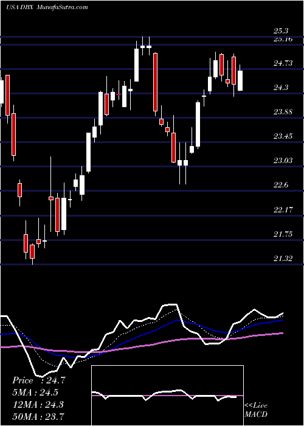Click the '<<Live MACD' label

256,410
